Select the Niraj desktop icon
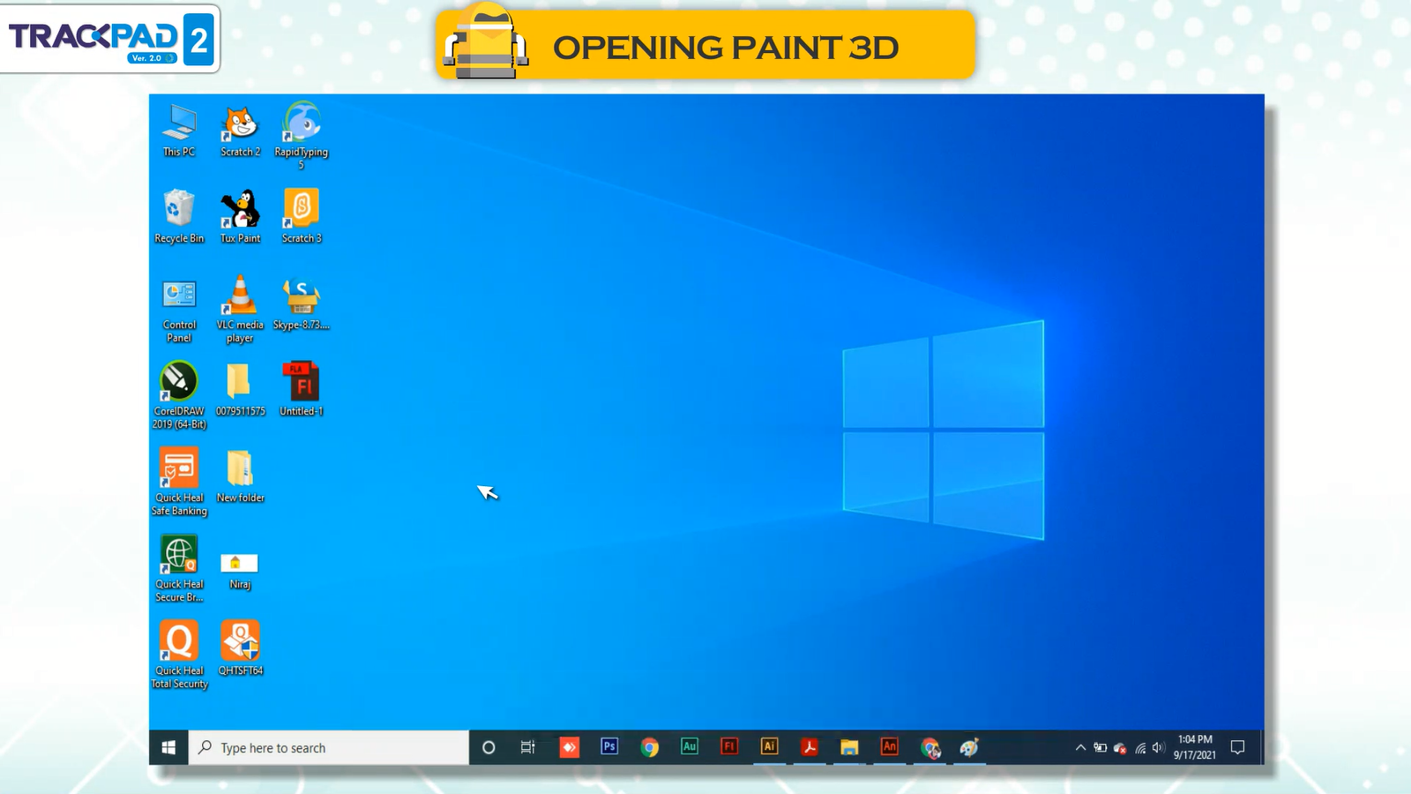The image size is (1411, 794). (x=239, y=571)
